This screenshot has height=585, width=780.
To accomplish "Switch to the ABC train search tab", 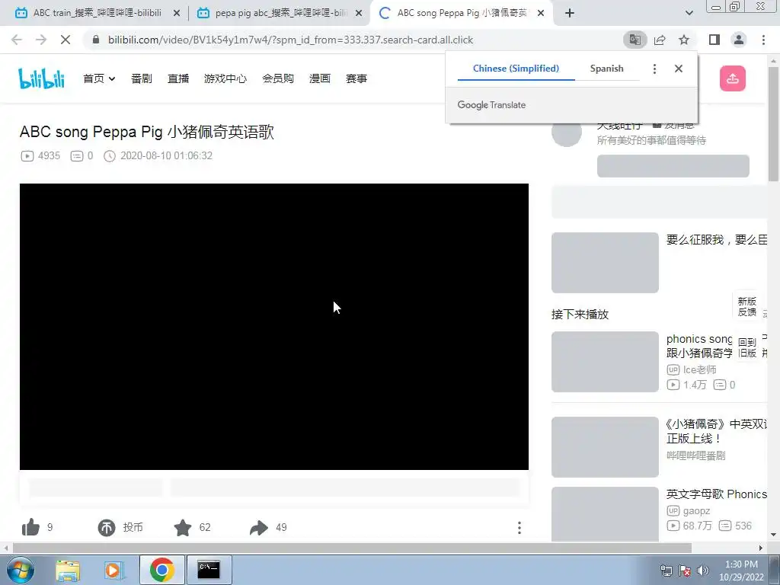I will (97, 13).
